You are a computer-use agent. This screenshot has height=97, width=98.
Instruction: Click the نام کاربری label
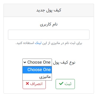click(49, 24)
